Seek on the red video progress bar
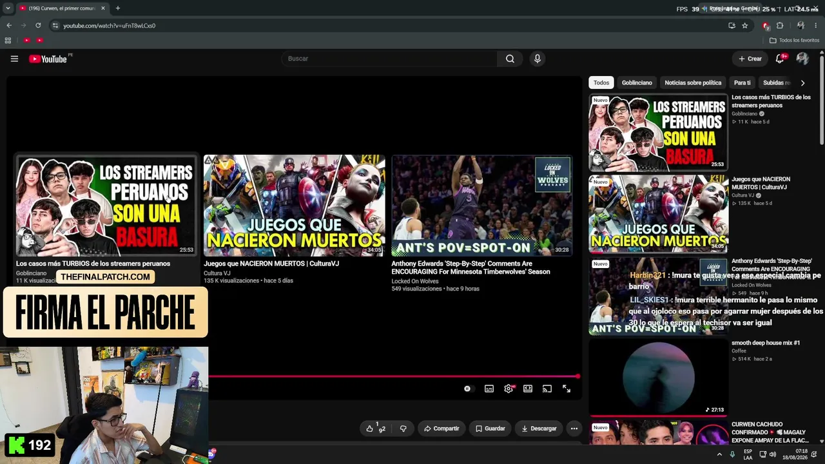Screen dimensions: 825x464 (394, 376)
